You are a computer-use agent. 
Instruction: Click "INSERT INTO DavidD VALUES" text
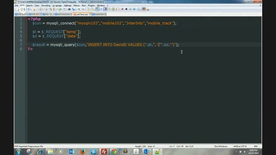tap(115, 45)
